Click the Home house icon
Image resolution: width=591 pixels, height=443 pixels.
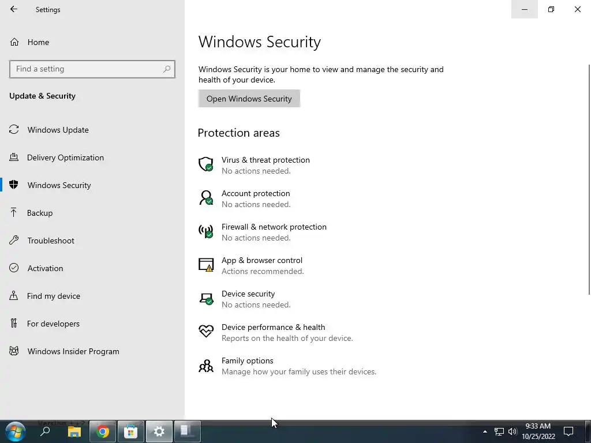pos(14,42)
